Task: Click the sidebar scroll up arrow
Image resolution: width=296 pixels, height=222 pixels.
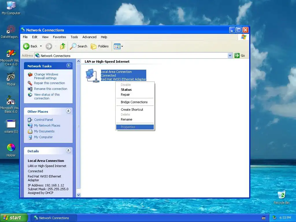Action: click(x=79, y=61)
